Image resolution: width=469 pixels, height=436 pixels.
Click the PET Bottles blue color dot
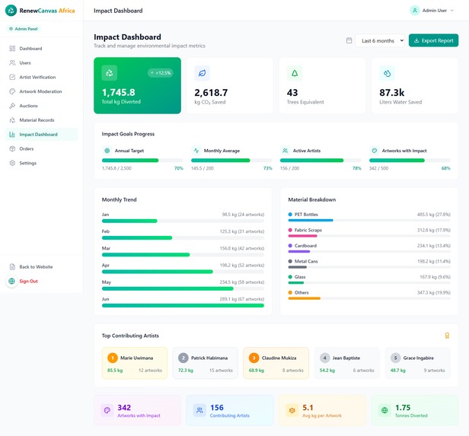coord(290,215)
